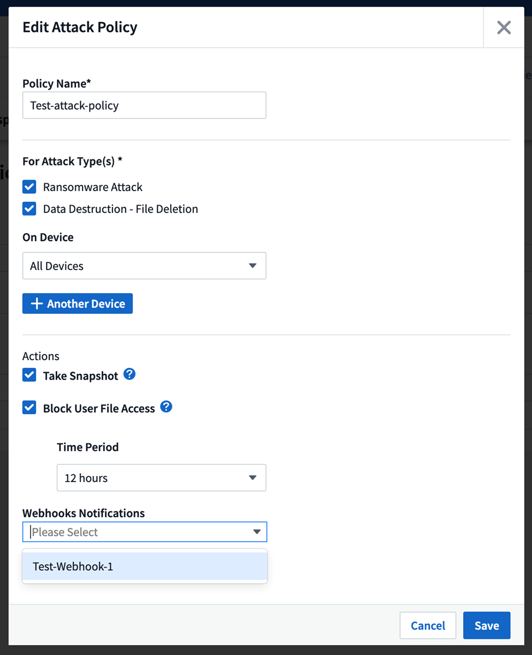Uncheck the Ransomware Attack checkbox

29,187
